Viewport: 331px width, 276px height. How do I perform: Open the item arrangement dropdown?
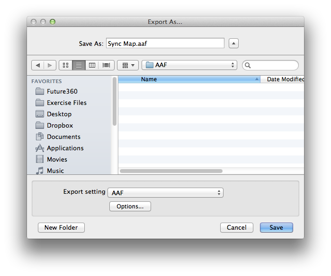coord(128,65)
